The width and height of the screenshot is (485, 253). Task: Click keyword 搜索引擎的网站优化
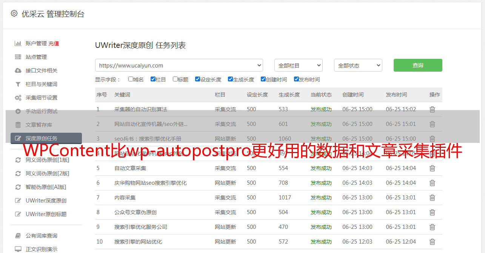[x=138, y=242]
